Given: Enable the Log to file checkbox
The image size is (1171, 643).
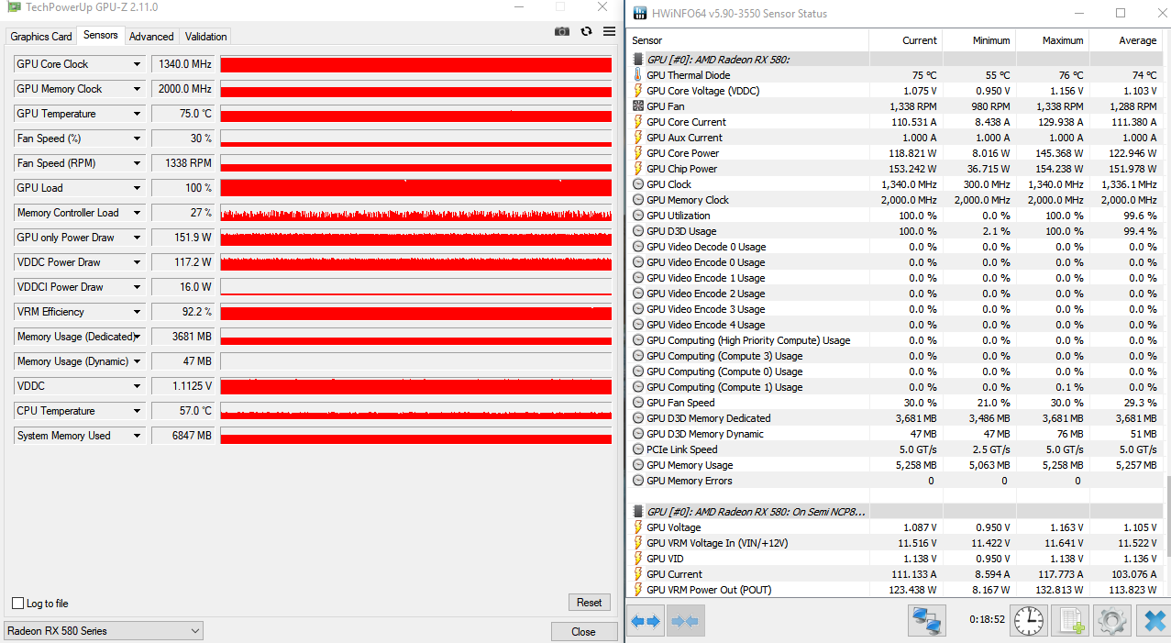Looking at the screenshot, I should (x=17, y=604).
